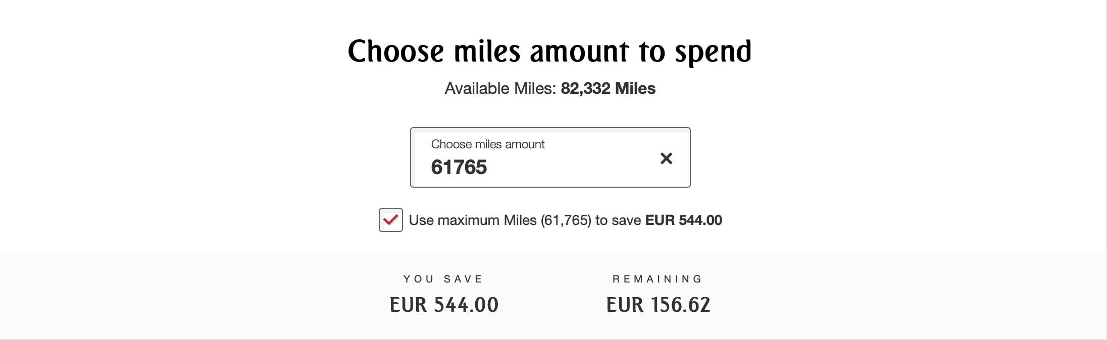The height and width of the screenshot is (340, 1107).
Task: Click the 'Choose miles amount to spend' heading
Action: (549, 51)
